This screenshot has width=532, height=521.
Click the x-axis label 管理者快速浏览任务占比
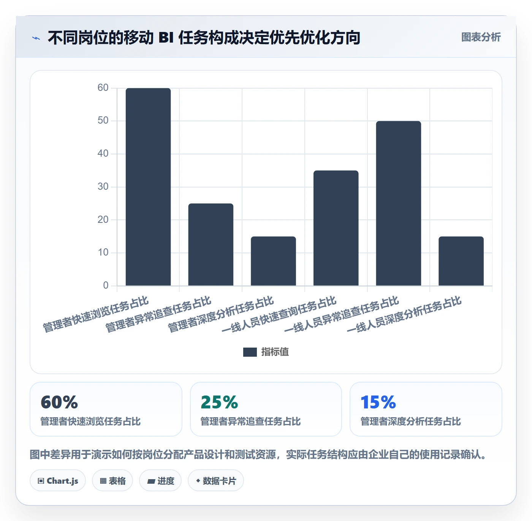pos(95,314)
